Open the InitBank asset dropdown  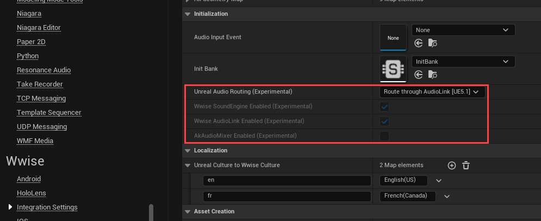463,62
